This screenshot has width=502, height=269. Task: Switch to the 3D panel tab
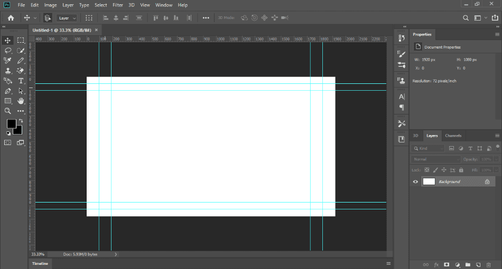click(x=415, y=136)
